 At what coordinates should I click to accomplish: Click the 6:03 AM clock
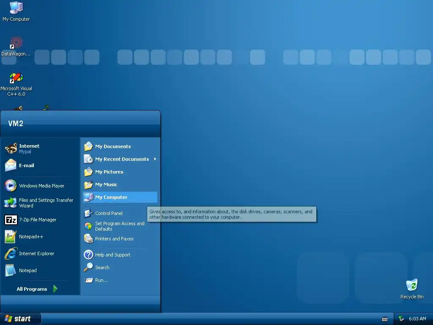417,319
